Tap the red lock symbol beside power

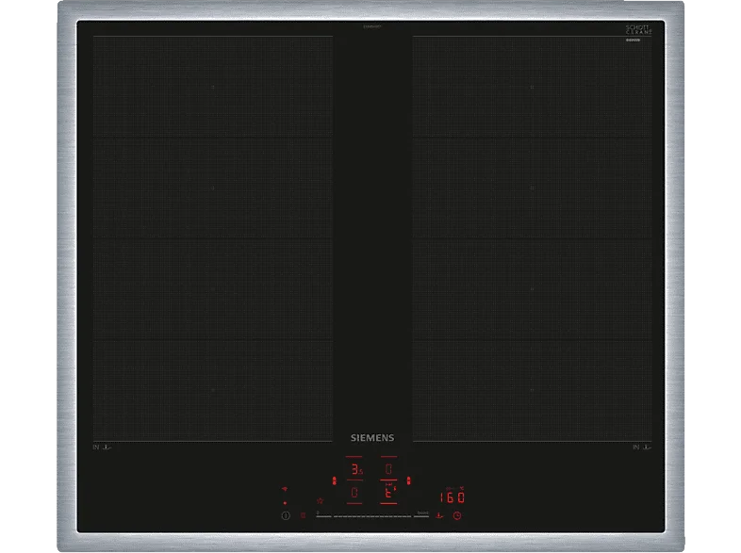point(303,515)
